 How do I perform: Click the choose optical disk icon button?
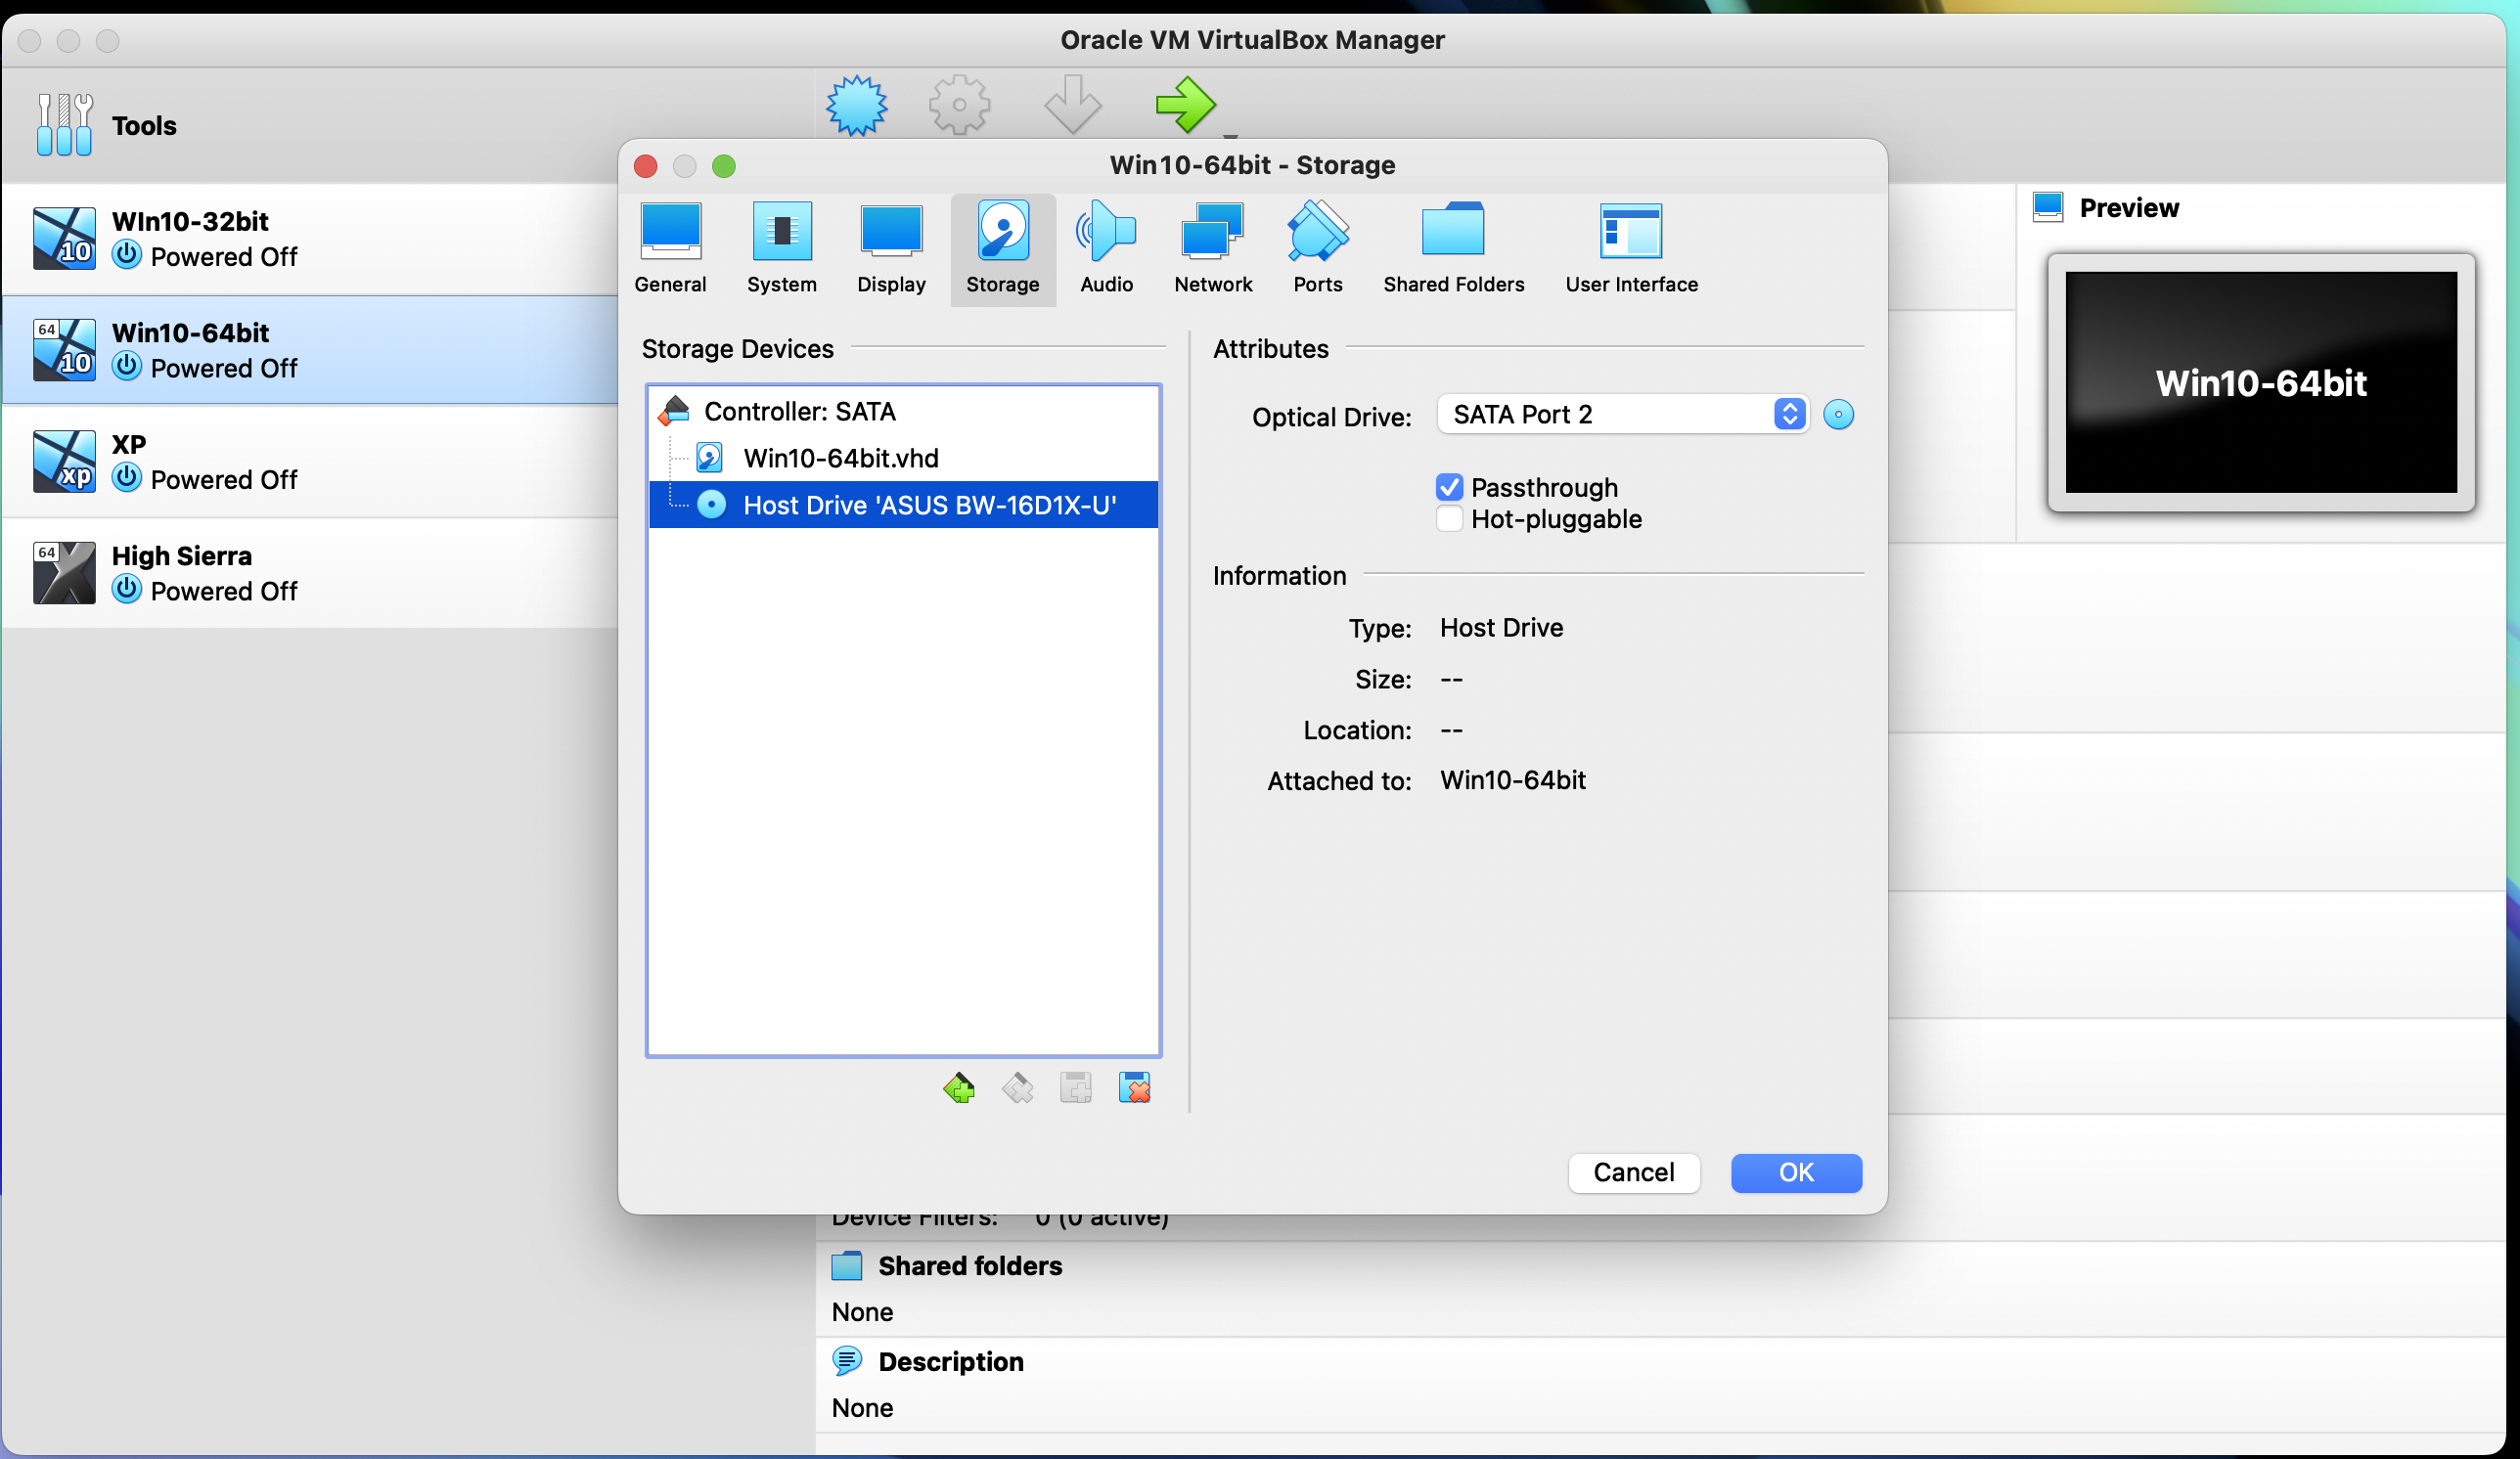click(x=1838, y=414)
